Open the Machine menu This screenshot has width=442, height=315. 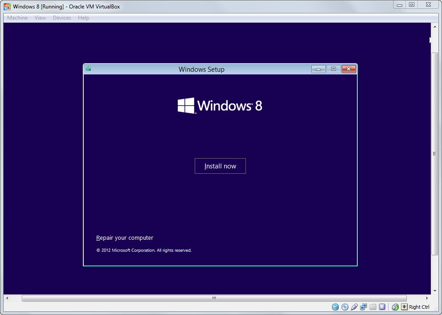point(17,18)
